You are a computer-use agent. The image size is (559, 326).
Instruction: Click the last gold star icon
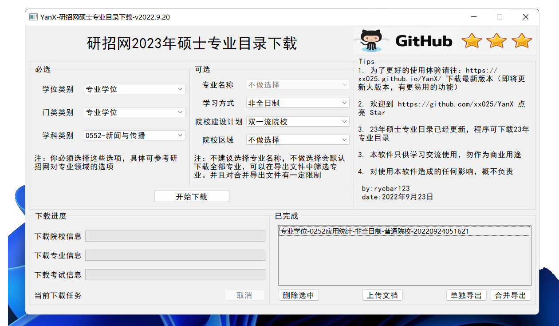point(522,41)
